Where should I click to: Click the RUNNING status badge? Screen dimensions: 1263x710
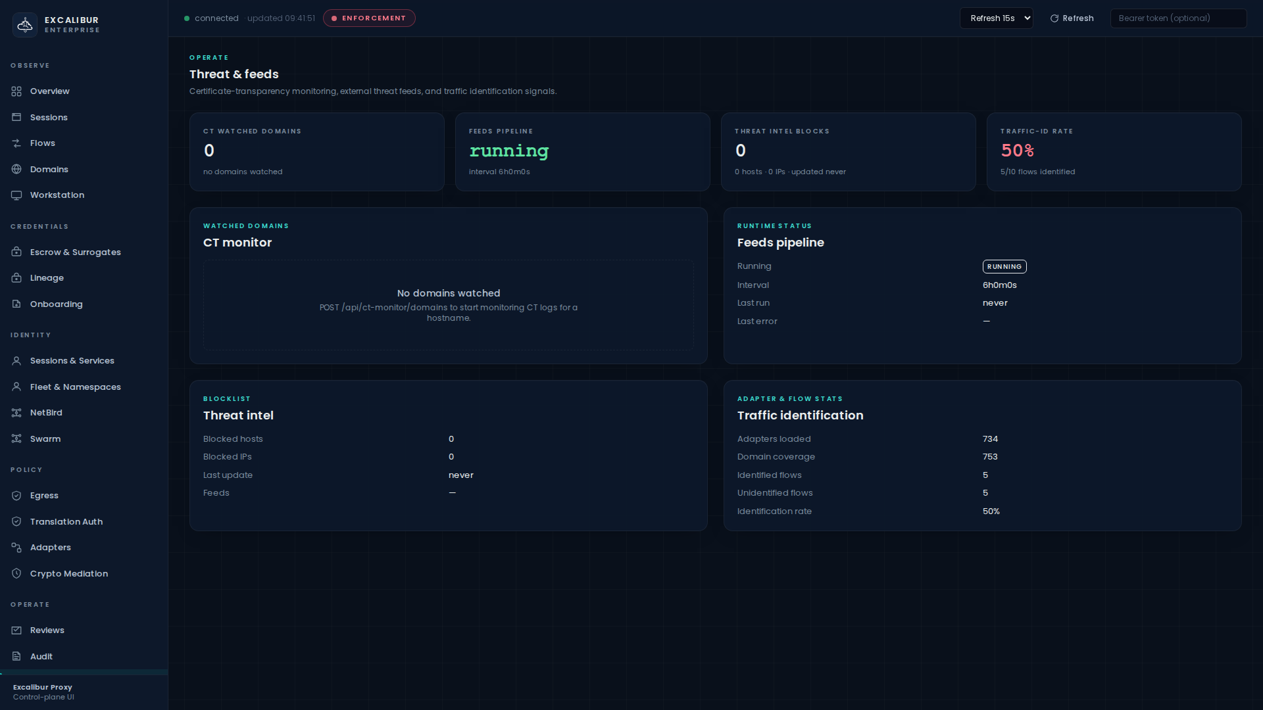(x=1004, y=267)
